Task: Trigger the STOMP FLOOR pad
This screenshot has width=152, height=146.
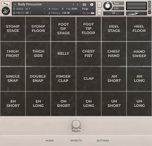Action: pos(38,29)
